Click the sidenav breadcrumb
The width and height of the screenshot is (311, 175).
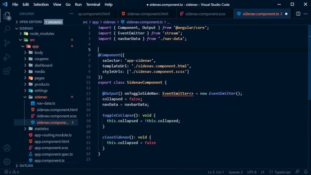click(x=109, y=22)
